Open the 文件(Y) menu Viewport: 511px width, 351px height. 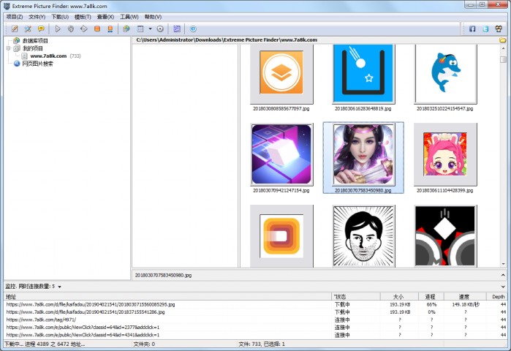click(37, 16)
